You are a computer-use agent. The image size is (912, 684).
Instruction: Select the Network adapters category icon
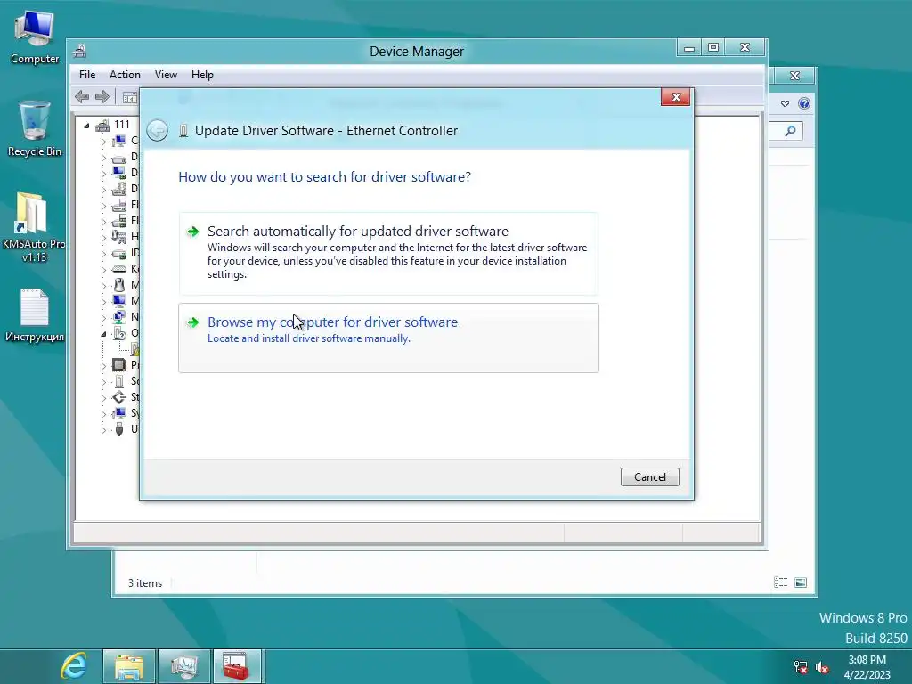[x=119, y=317]
